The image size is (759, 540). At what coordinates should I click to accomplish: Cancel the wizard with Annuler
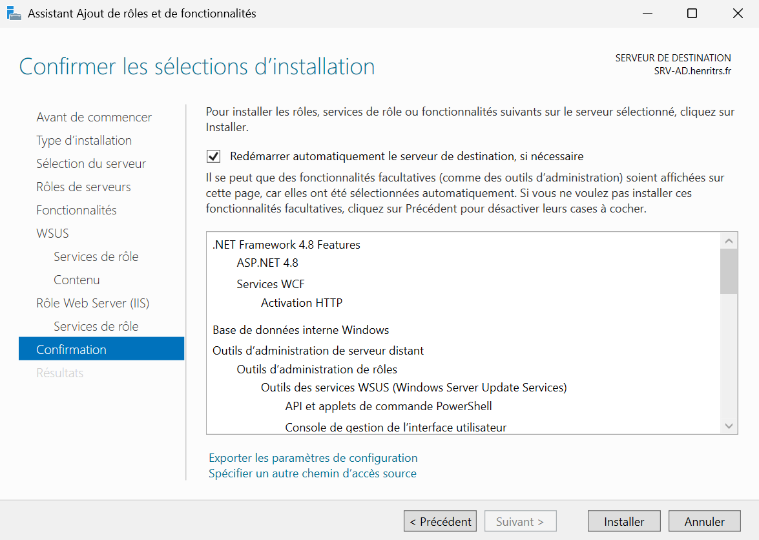[704, 521]
